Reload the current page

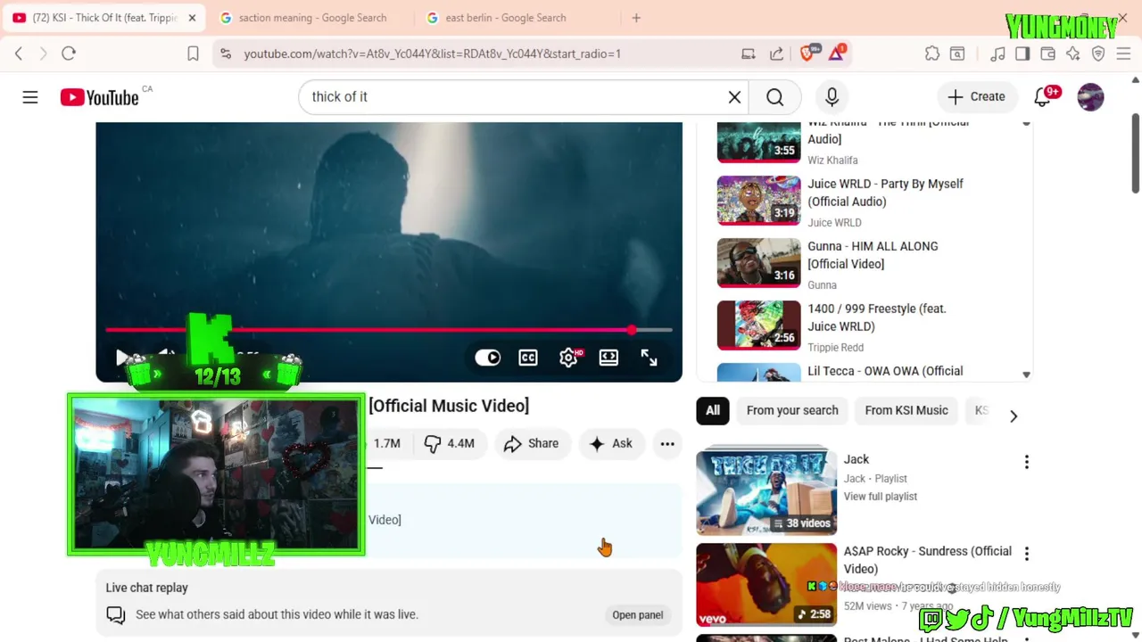[x=69, y=53]
